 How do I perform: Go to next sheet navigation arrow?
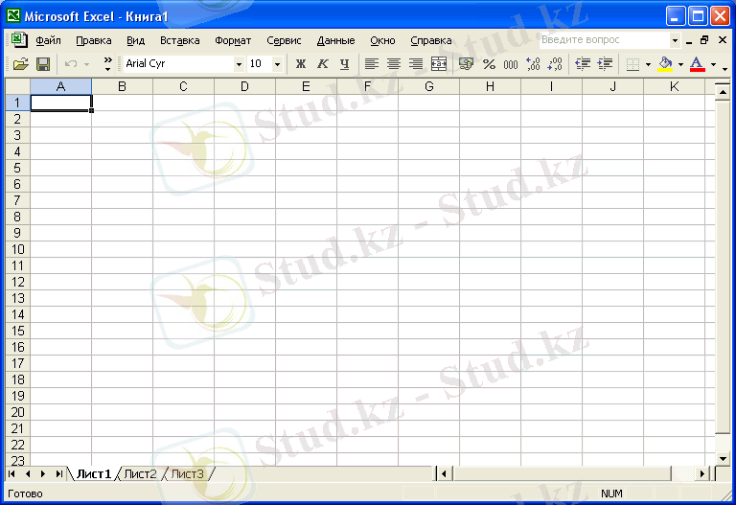(x=43, y=474)
